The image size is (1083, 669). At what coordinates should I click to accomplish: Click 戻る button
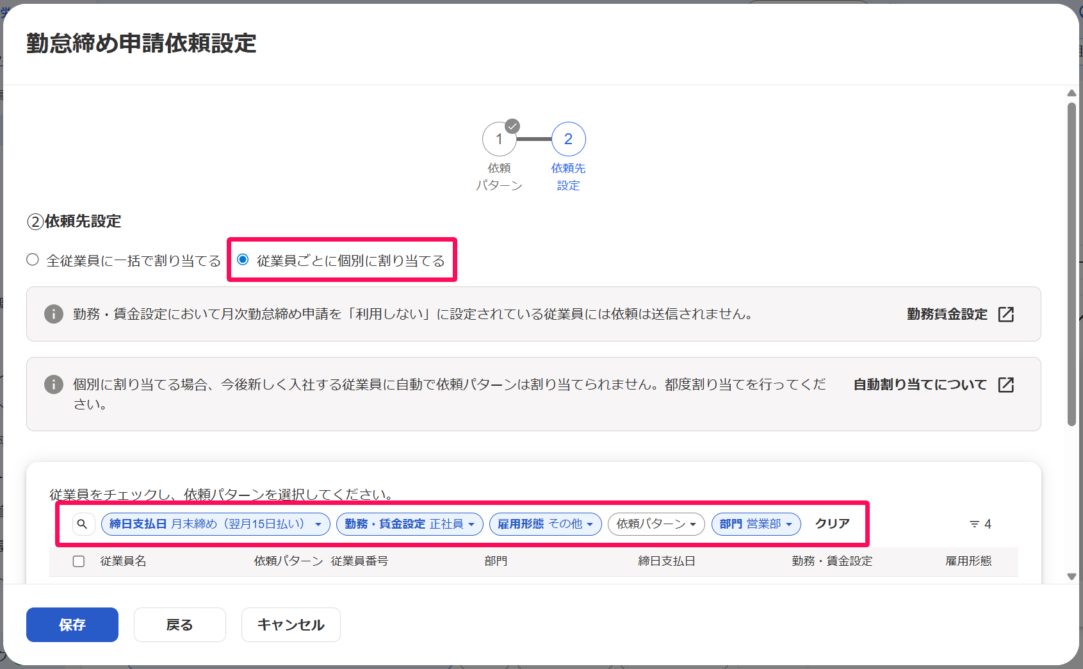(x=180, y=625)
